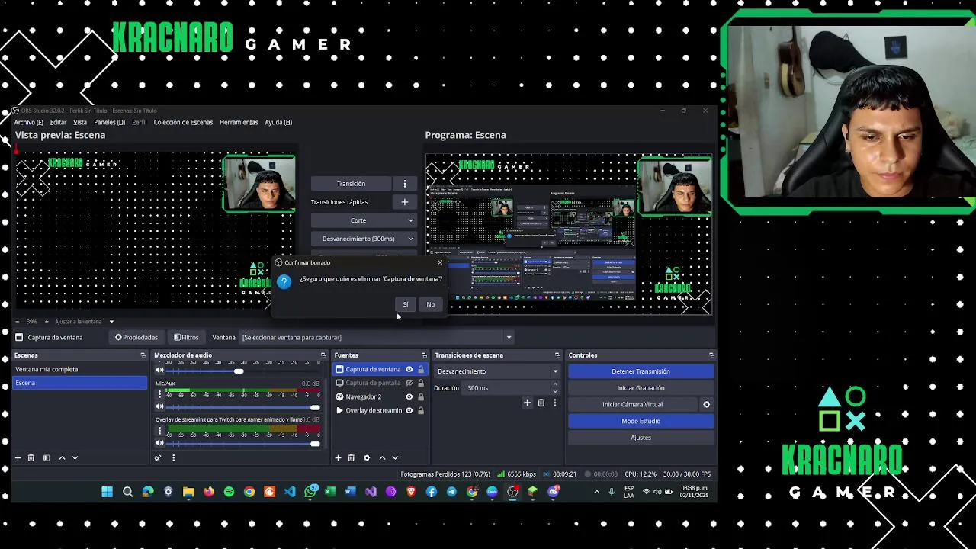Image resolution: width=976 pixels, height=549 pixels.
Task: Select the Ventana mia completa scene
Action: click(79, 369)
